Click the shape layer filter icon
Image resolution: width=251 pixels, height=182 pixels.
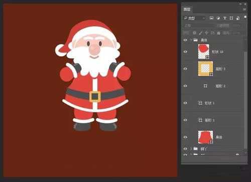point(231,18)
